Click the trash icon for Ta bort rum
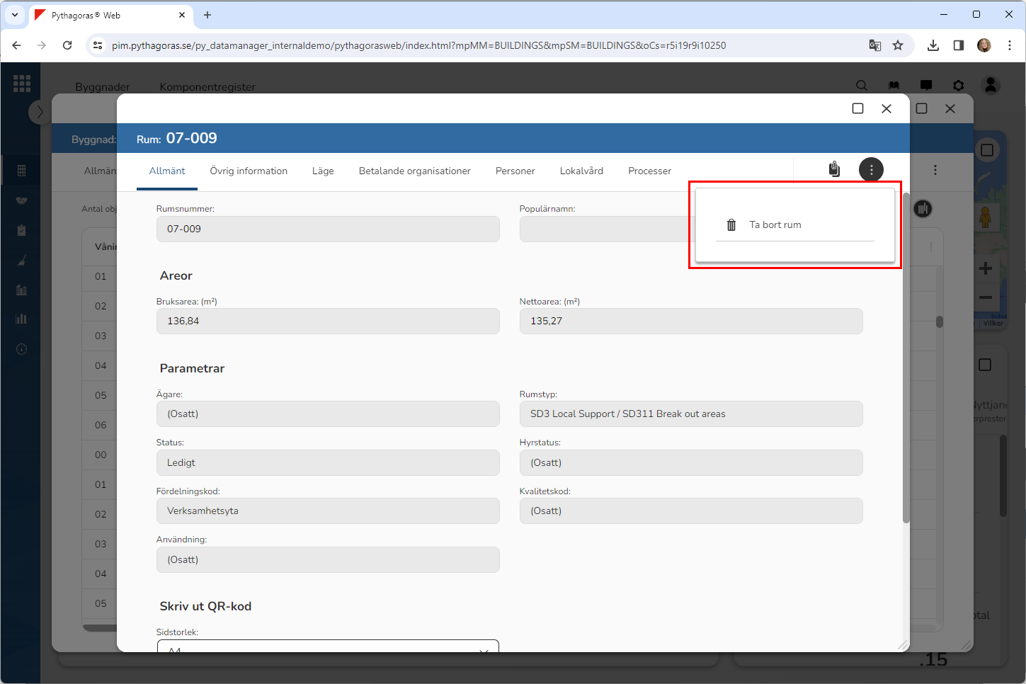The image size is (1026, 684). point(731,225)
